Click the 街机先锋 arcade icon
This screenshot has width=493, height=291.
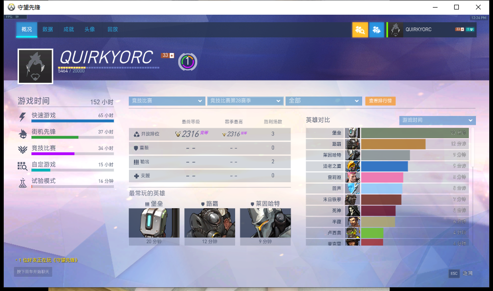click(23, 134)
